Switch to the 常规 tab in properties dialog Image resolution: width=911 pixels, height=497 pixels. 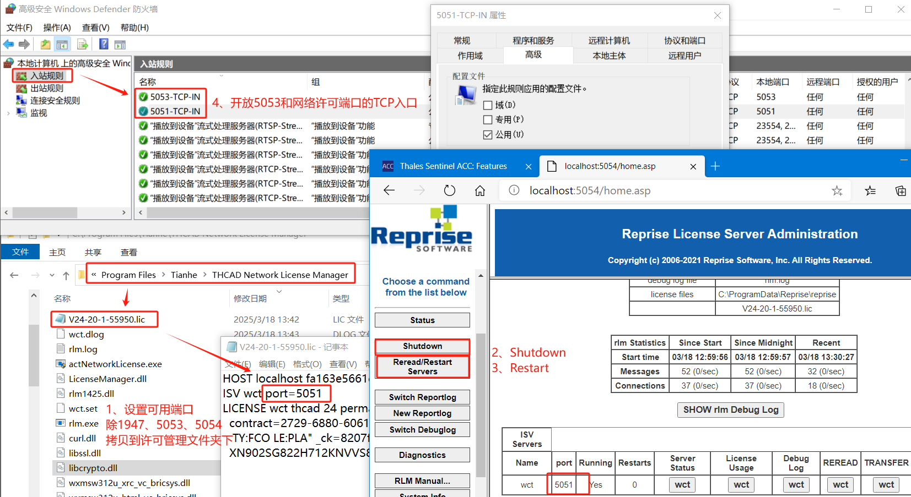point(462,41)
